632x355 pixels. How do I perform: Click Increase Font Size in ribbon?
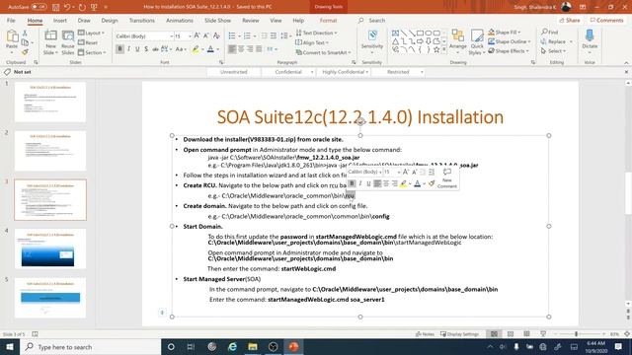tap(197, 35)
